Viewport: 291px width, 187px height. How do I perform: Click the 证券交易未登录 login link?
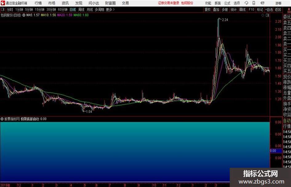click(168, 3)
